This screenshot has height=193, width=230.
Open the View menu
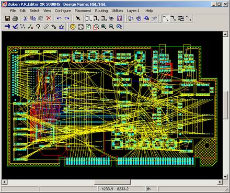(x=47, y=10)
